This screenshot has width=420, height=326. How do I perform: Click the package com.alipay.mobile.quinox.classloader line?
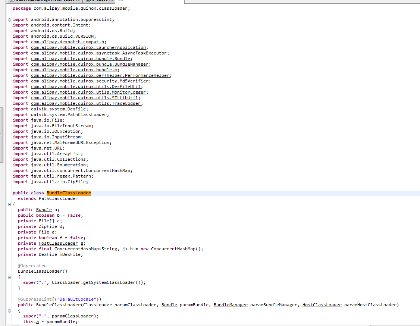coord(71,8)
